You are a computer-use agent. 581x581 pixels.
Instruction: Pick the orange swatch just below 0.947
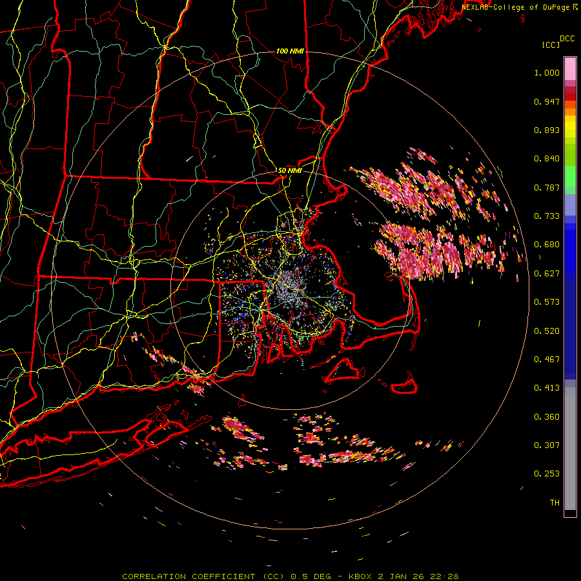point(570,105)
